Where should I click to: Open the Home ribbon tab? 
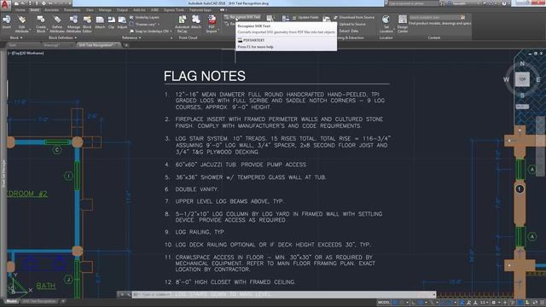click(x=20, y=10)
